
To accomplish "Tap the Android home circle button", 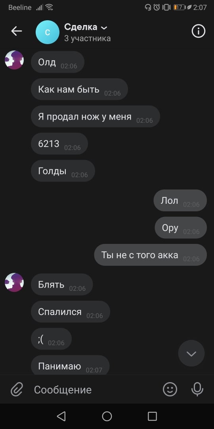I will coord(107,416).
